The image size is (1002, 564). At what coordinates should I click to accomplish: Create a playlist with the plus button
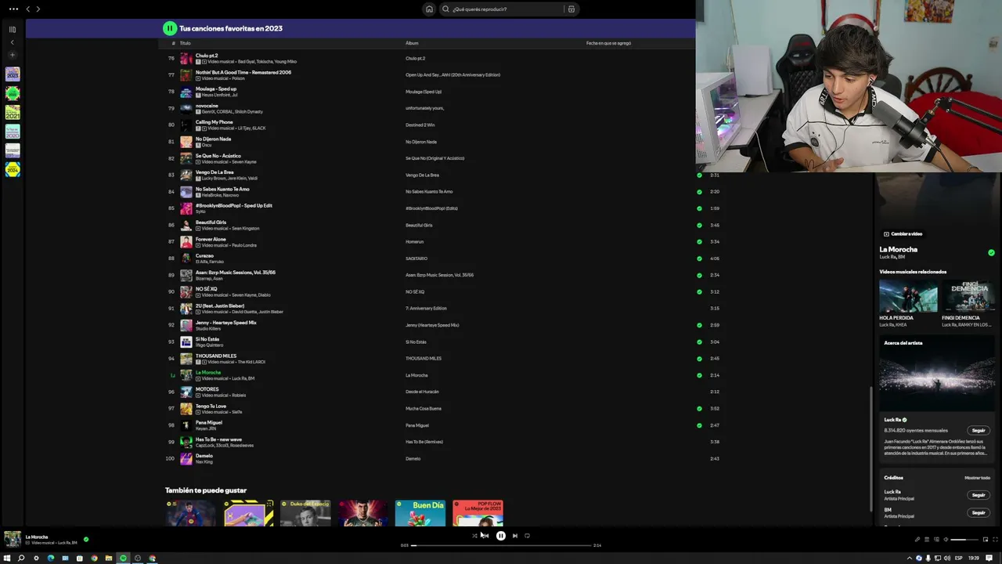(13, 56)
